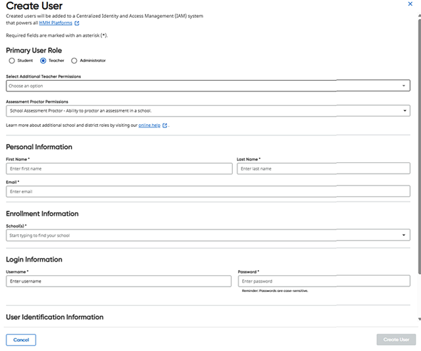The height and width of the screenshot is (351, 421).
Task: Open external link icon beside online help
Action: (x=164, y=126)
